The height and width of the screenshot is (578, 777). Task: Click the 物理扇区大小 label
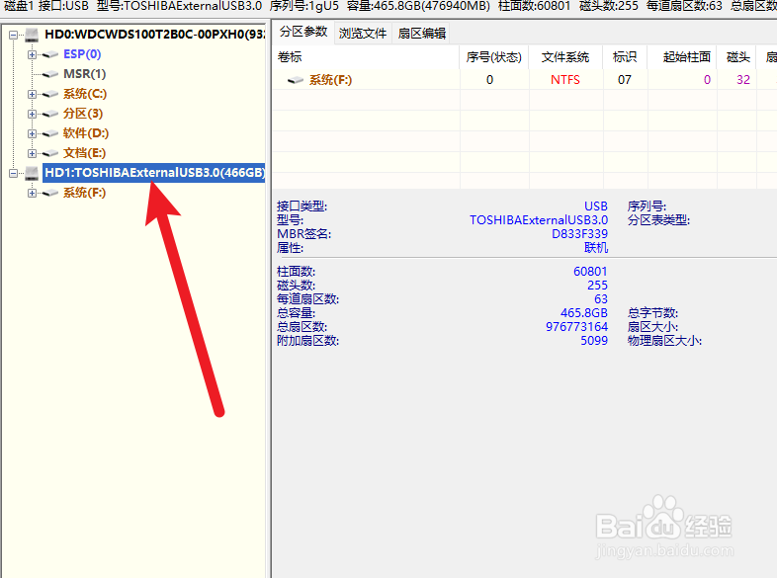pyautogui.click(x=664, y=341)
